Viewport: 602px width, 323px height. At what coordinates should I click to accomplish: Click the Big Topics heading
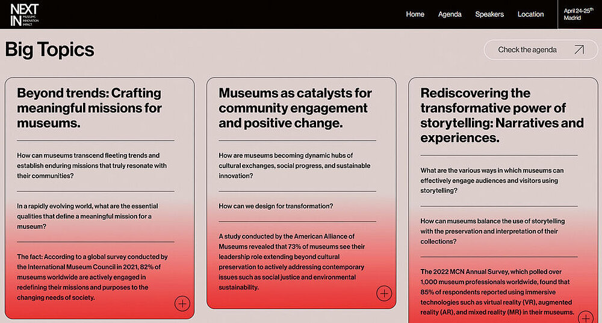coord(49,49)
